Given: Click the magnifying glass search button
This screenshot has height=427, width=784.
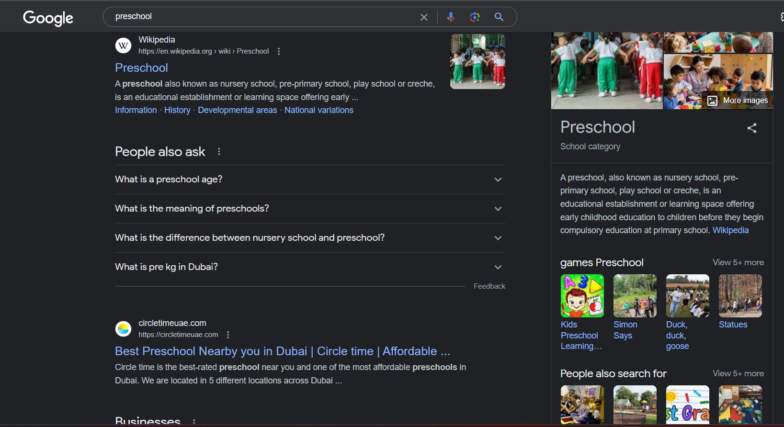Looking at the screenshot, I should [x=499, y=17].
